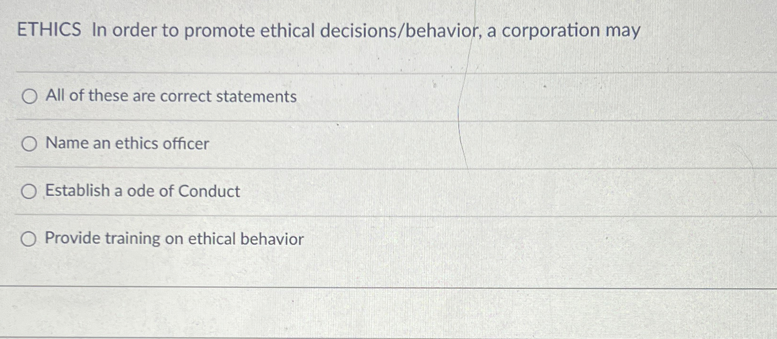This screenshot has width=777, height=339.
Task: Select the radio button for 'Provide training on ethical behavior'
Action: click(x=29, y=238)
